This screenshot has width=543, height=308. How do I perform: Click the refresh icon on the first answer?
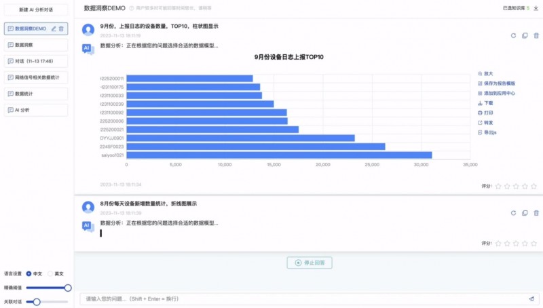click(x=513, y=35)
